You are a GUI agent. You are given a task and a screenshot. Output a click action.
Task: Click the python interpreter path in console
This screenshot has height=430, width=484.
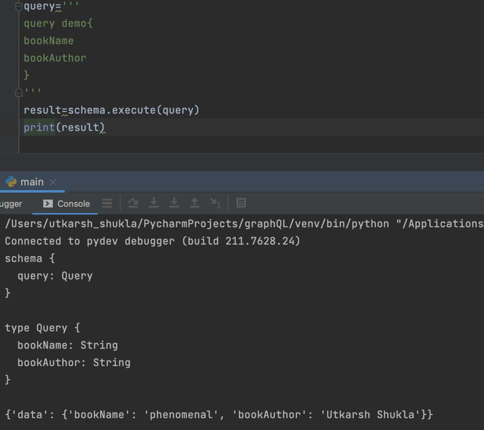pos(197,224)
